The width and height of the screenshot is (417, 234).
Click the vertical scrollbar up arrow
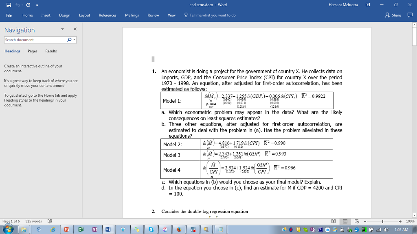pos(414,25)
